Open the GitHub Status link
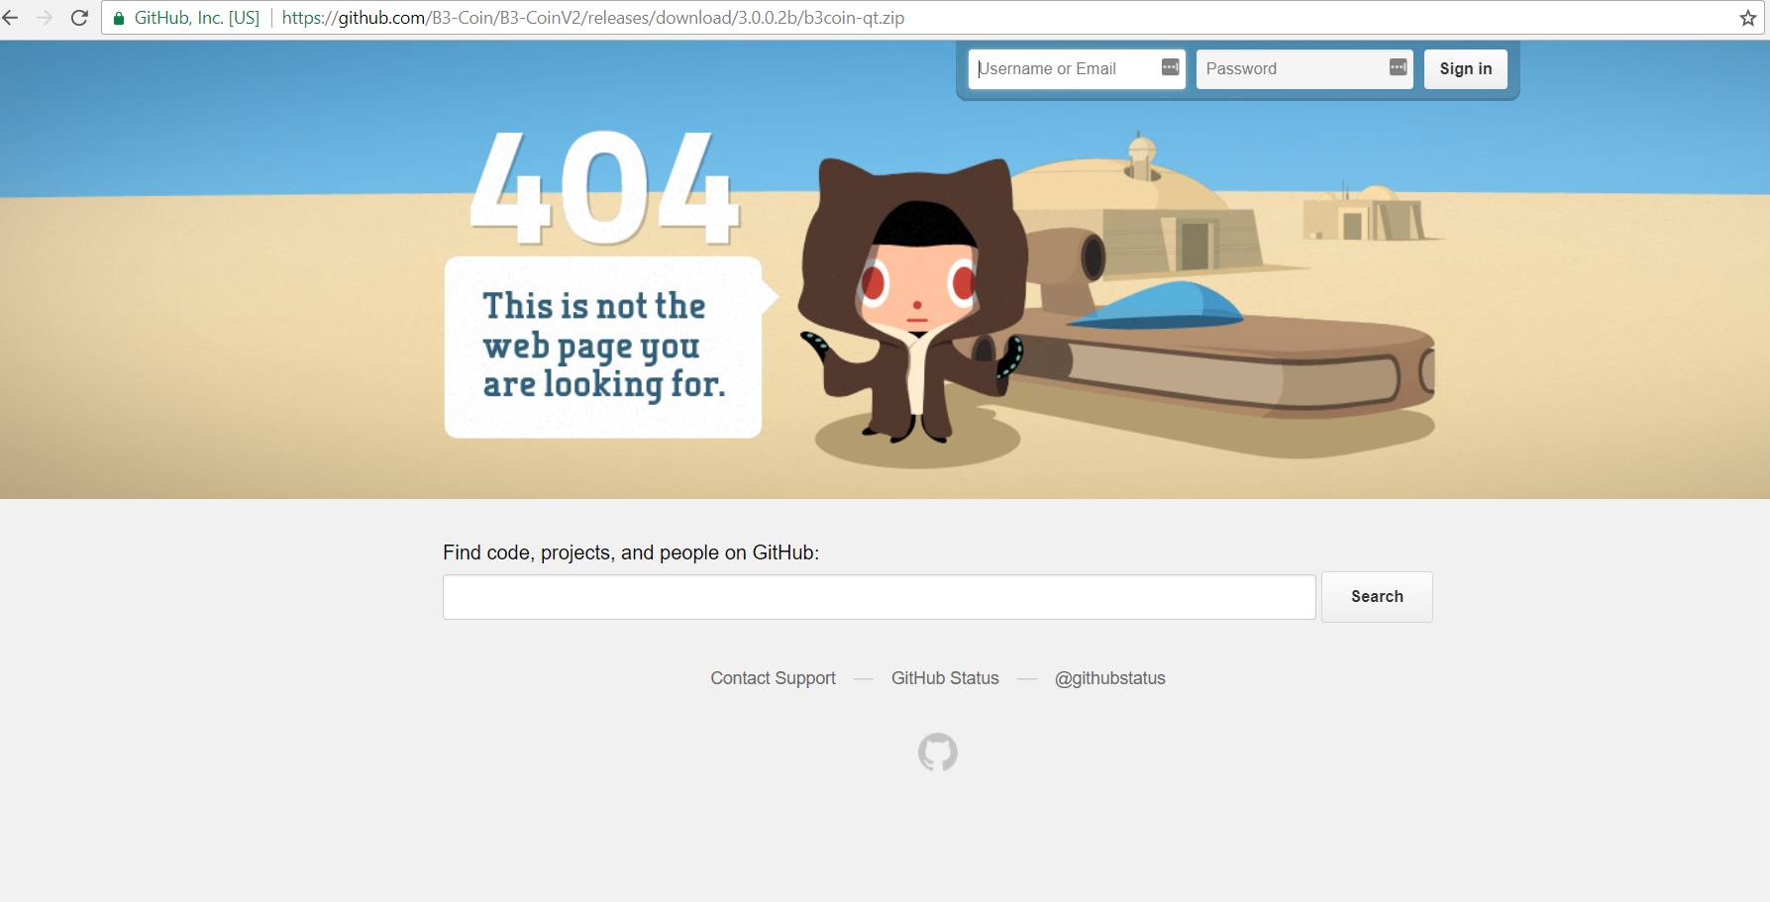 click(x=945, y=678)
